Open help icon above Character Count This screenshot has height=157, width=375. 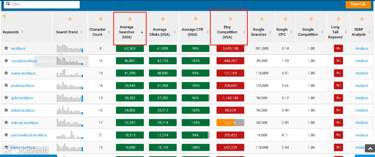100,19
